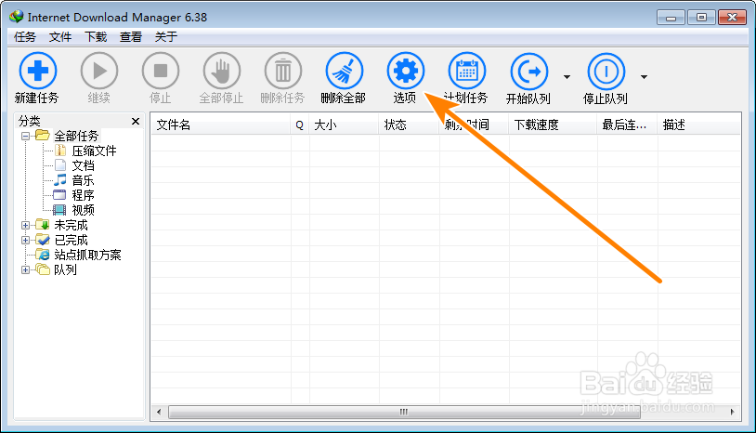Click the 文档 document page icon
Viewport: 756px width, 433px height.
tap(60, 165)
